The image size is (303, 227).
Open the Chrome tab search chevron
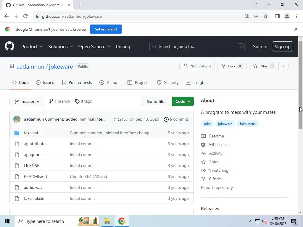(255, 4)
